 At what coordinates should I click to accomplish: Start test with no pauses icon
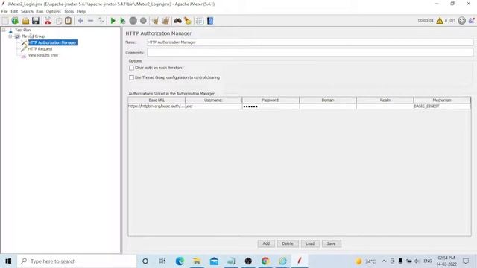[x=122, y=21]
